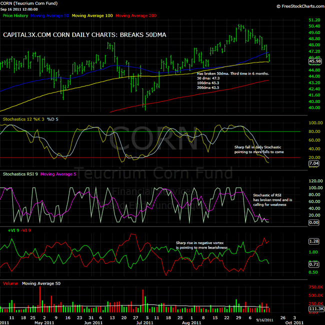Viewport: 325px width, 325px height.
Task: Click the CORN (Teucrium Corn Fund) symbol title
Action: (30, 3)
